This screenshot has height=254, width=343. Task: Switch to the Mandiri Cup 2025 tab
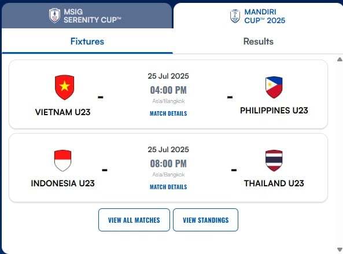point(258,16)
